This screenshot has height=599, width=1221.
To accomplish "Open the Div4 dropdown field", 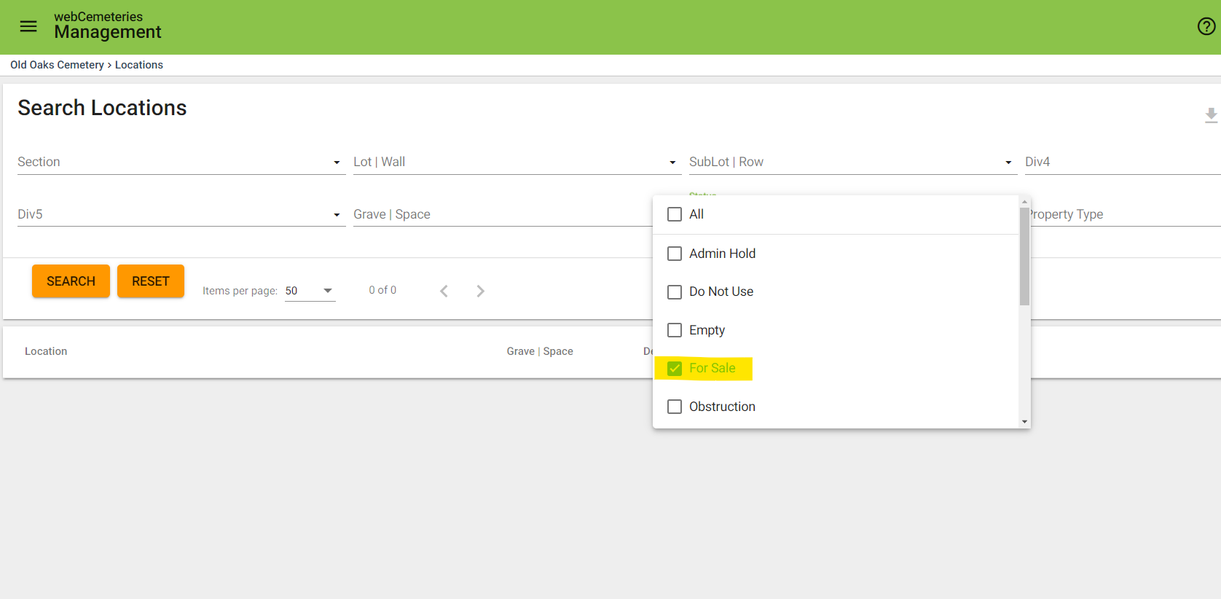I will coord(1123,163).
